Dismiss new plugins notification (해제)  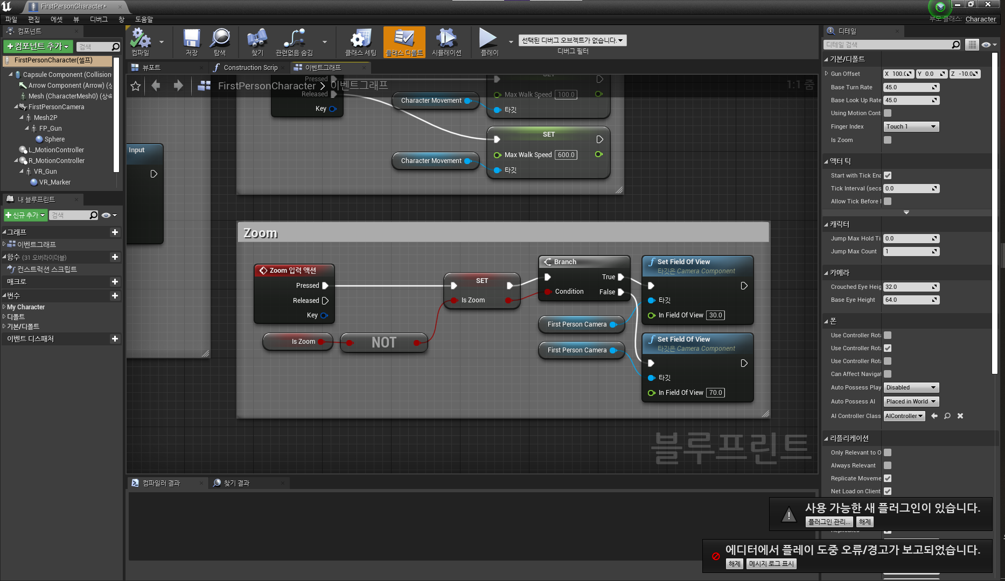coord(864,522)
